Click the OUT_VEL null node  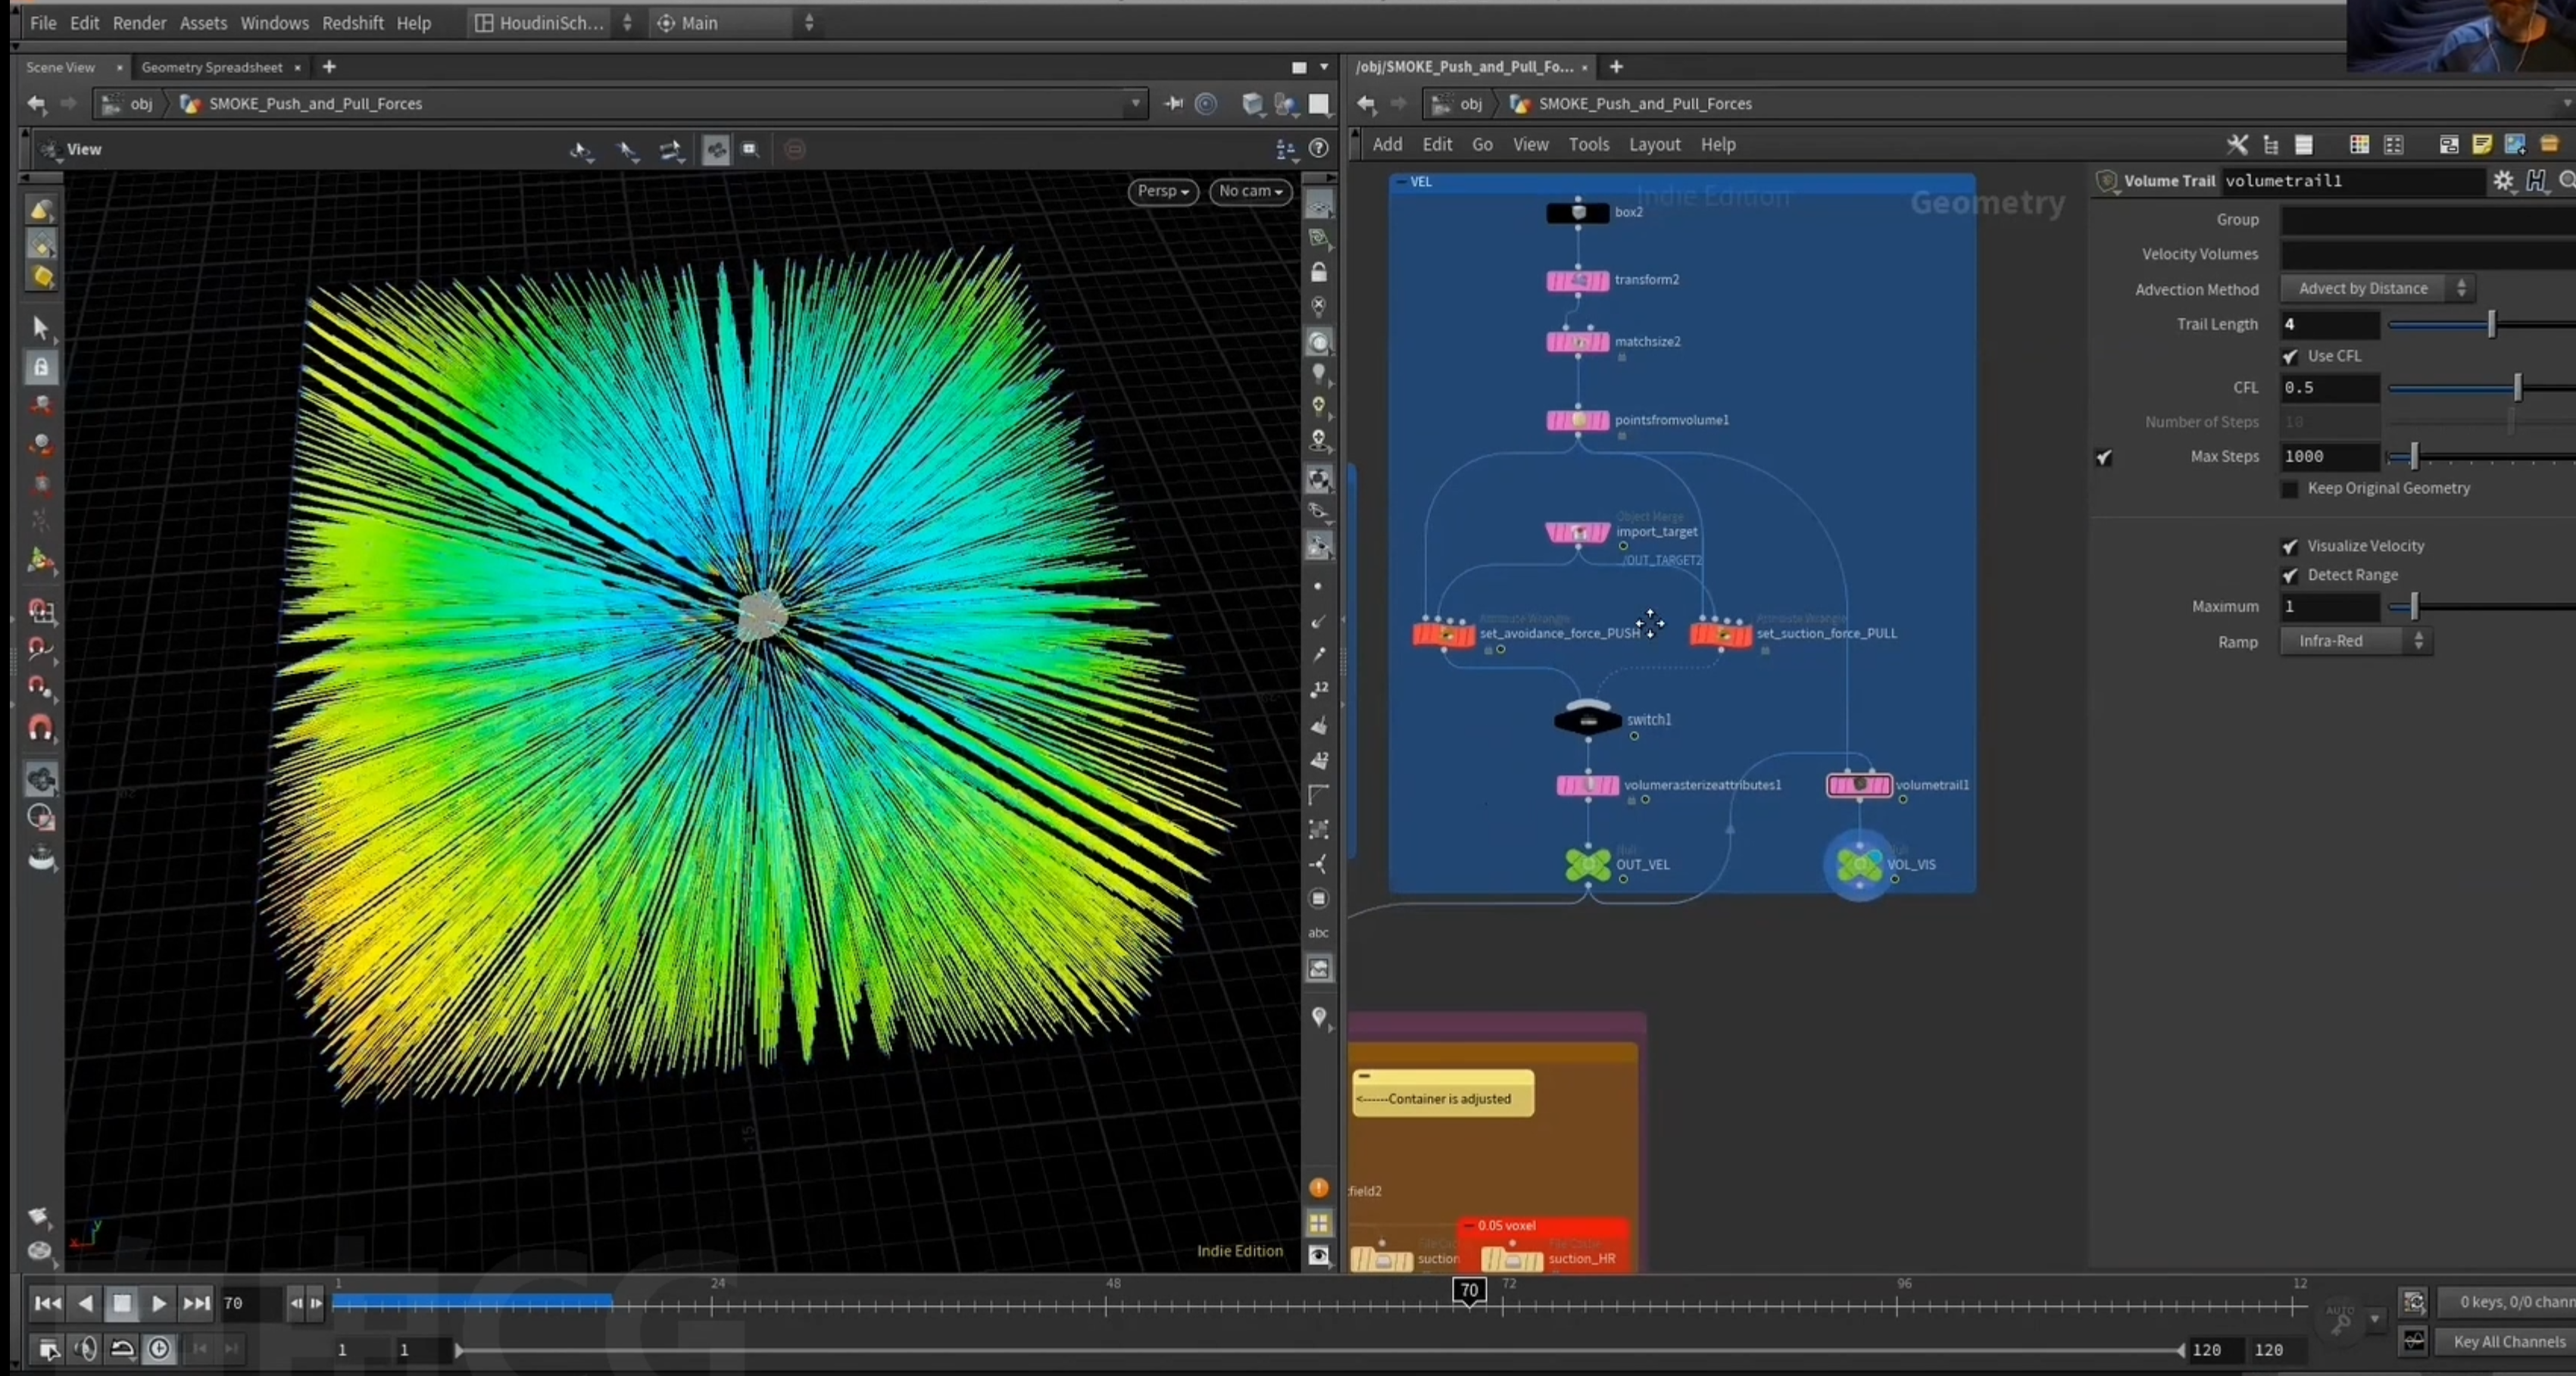[x=1587, y=865]
